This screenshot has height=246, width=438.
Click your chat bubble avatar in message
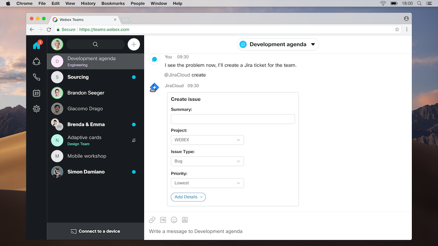tap(154, 59)
